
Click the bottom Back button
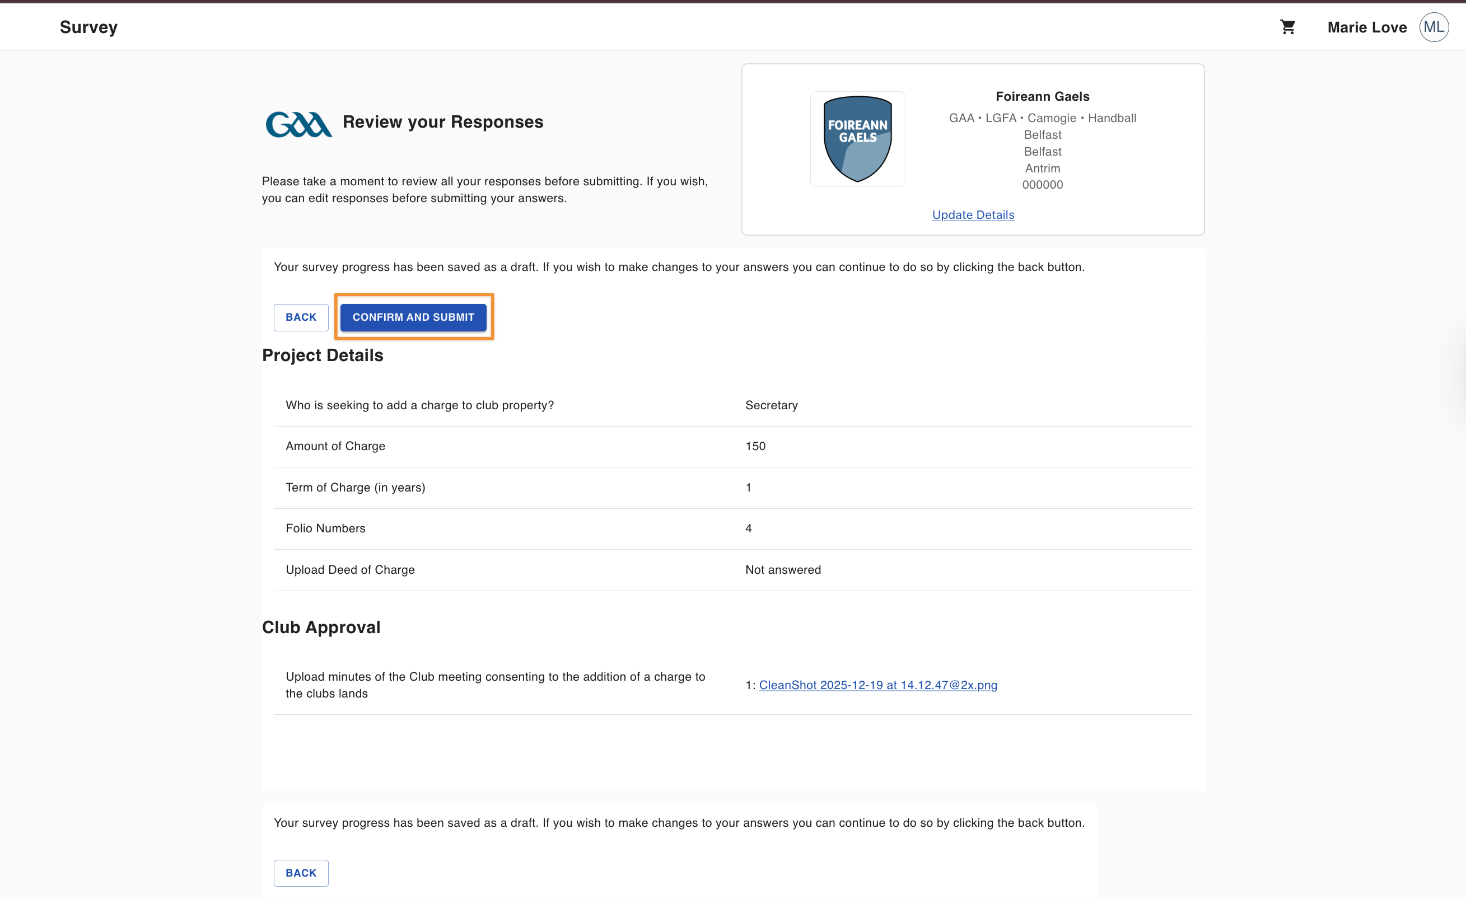click(301, 873)
